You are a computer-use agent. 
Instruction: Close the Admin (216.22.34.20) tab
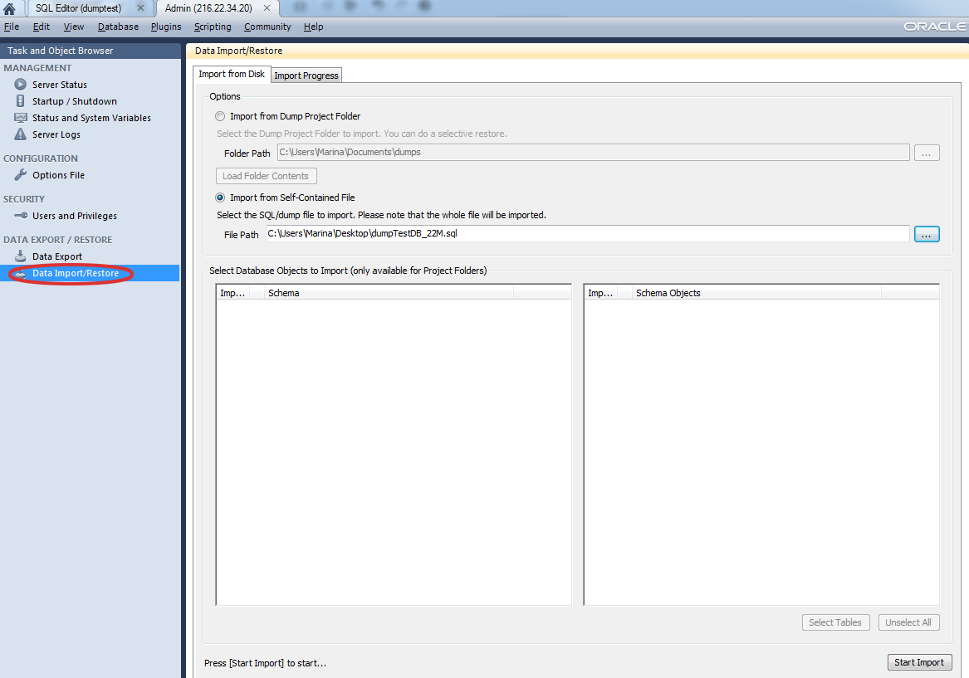click(x=267, y=8)
